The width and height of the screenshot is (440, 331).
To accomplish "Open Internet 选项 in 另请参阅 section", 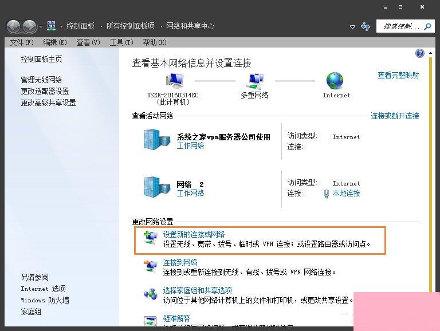I will pyautogui.click(x=43, y=289).
